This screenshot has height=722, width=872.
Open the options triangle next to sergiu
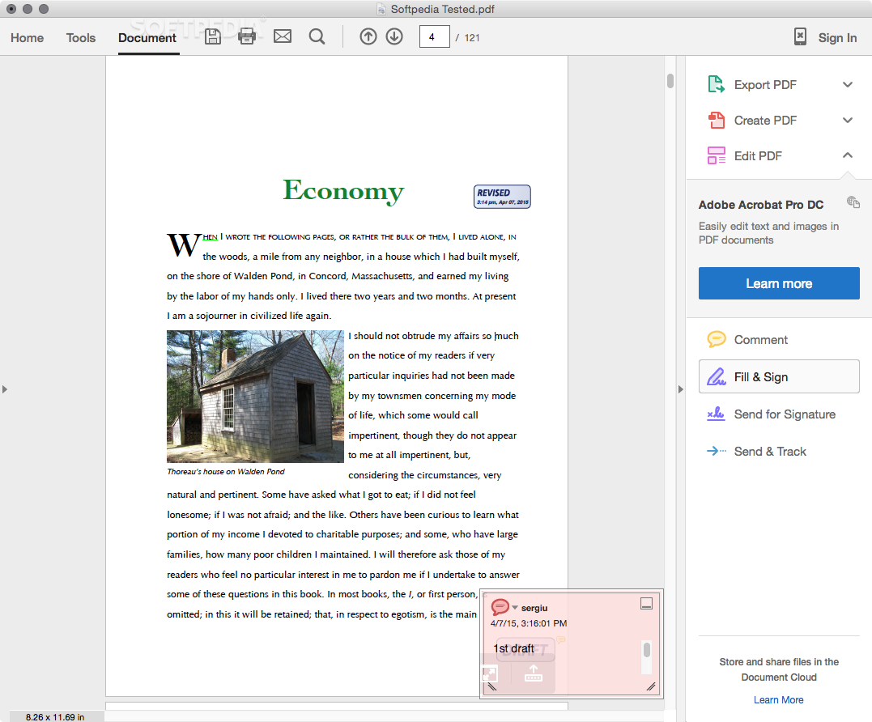point(515,608)
